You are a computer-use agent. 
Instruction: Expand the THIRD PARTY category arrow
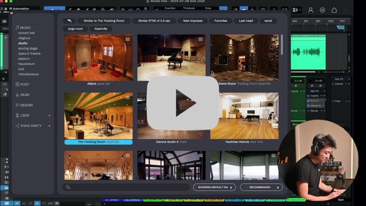tap(49, 126)
